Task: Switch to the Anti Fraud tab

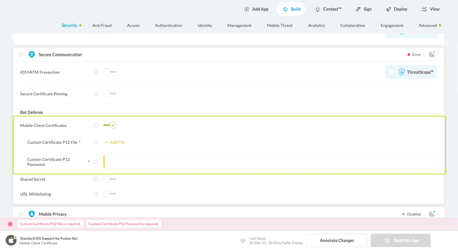Action: (102, 25)
